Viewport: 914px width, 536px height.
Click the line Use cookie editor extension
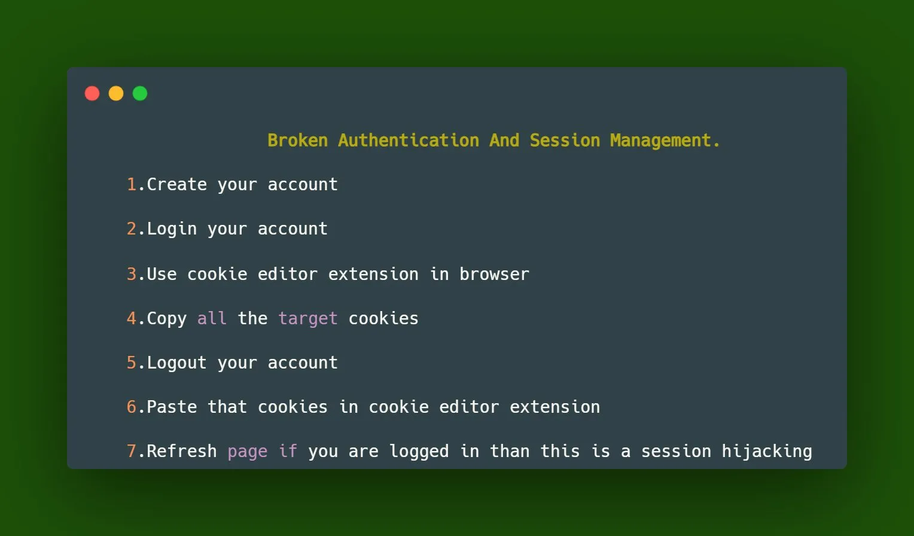328,274
